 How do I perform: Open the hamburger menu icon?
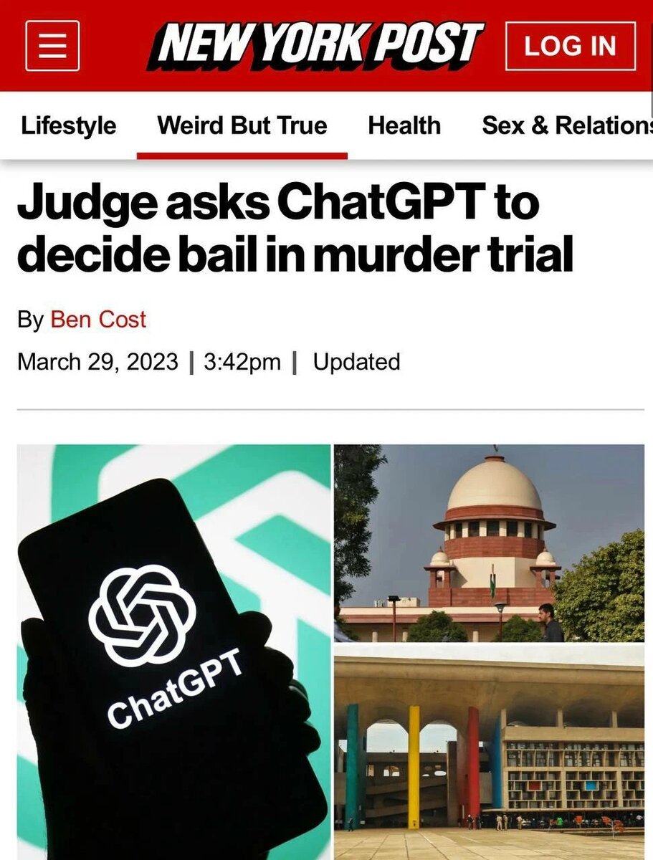[52, 46]
